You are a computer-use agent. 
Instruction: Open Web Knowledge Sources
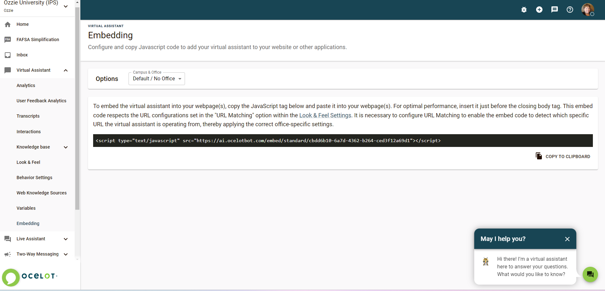tap(41, 193)
